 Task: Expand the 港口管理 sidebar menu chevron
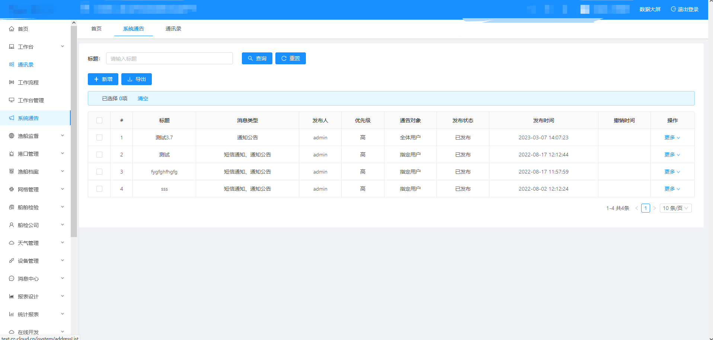[x=63, y=153]
